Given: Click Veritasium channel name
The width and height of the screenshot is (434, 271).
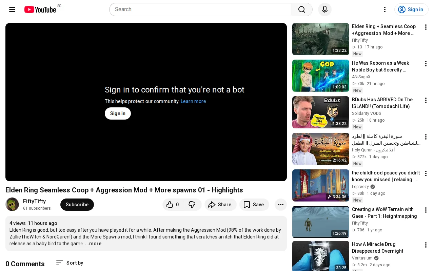Looking at the screenshot, I should (362, 258).
